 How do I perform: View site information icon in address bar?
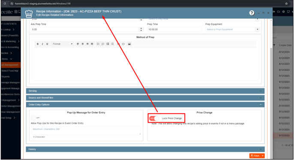click(x=12, y=3)
